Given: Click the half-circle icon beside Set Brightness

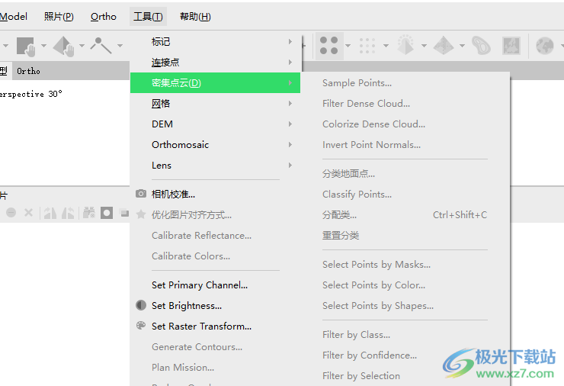Looking at the screenshot, I should click(x=141, y=305).
